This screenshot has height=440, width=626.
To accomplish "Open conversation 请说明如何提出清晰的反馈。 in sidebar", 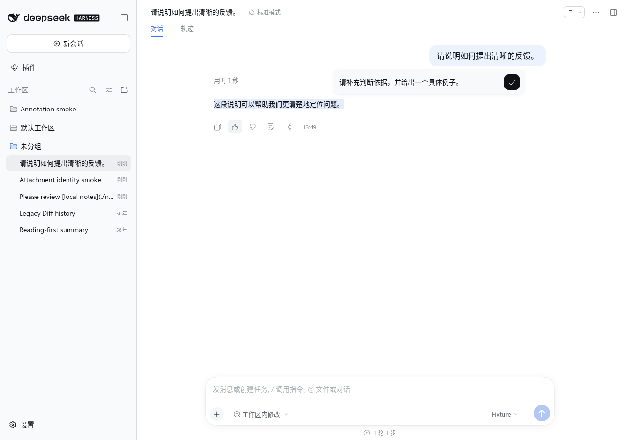I will pyautogui.click(x=68, y=163).
